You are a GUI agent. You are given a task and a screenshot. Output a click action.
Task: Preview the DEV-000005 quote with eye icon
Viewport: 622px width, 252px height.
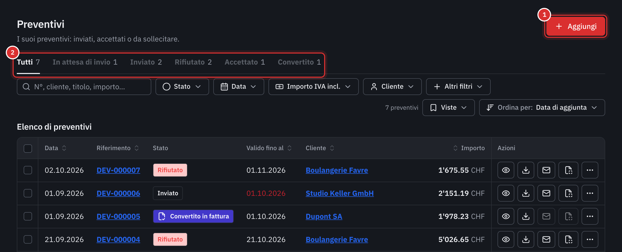(x=506, y=216)
